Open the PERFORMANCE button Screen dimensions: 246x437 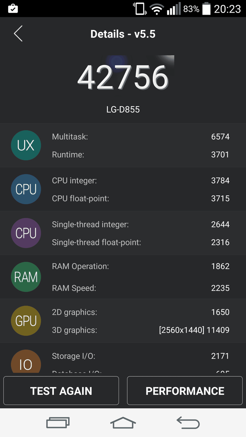click(x=185, y=390)
